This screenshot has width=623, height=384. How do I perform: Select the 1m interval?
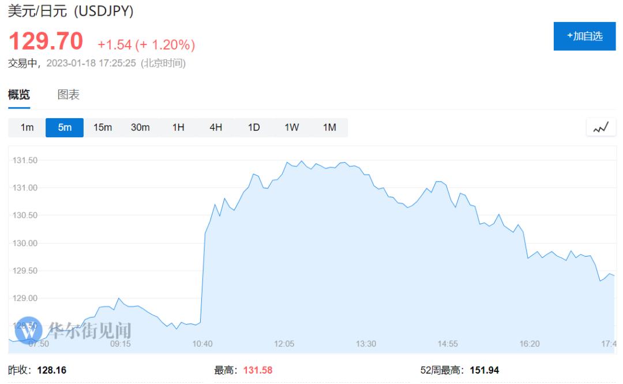pyautogui.click(x=27, y=127)
